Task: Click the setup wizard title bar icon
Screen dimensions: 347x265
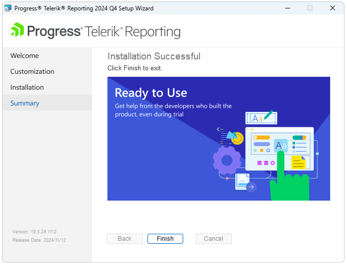Action: point(8,8)
